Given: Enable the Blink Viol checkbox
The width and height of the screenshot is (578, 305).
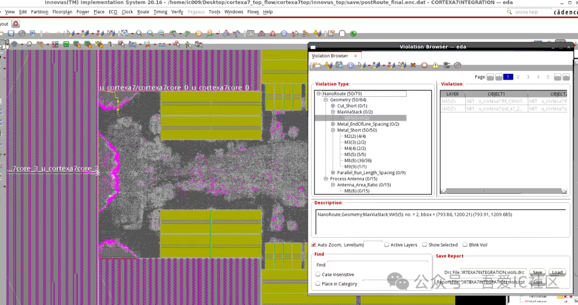Looking at the screenshot, I should click(x=465, y=244).
